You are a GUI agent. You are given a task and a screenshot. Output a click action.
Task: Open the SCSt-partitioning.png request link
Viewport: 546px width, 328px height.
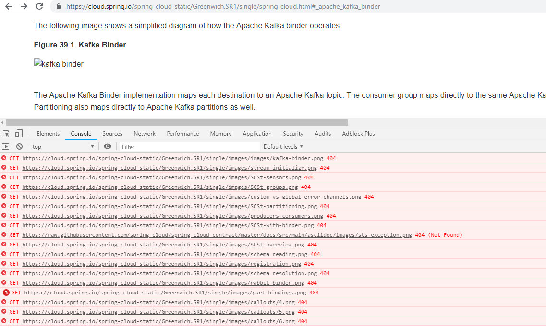coord(170,206)
